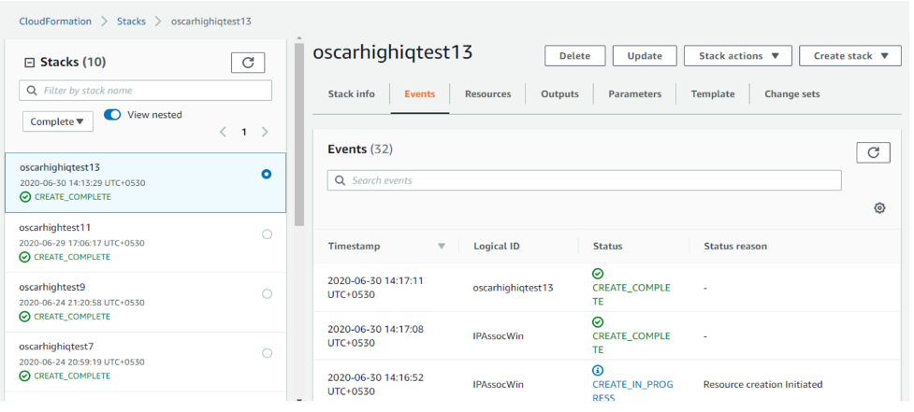Click the Logical ID column header

coord(497,246)
